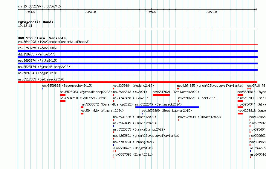Select the 19q13.11 band label
The width and height of the screenshot is (266, 169).
point(25,26)
